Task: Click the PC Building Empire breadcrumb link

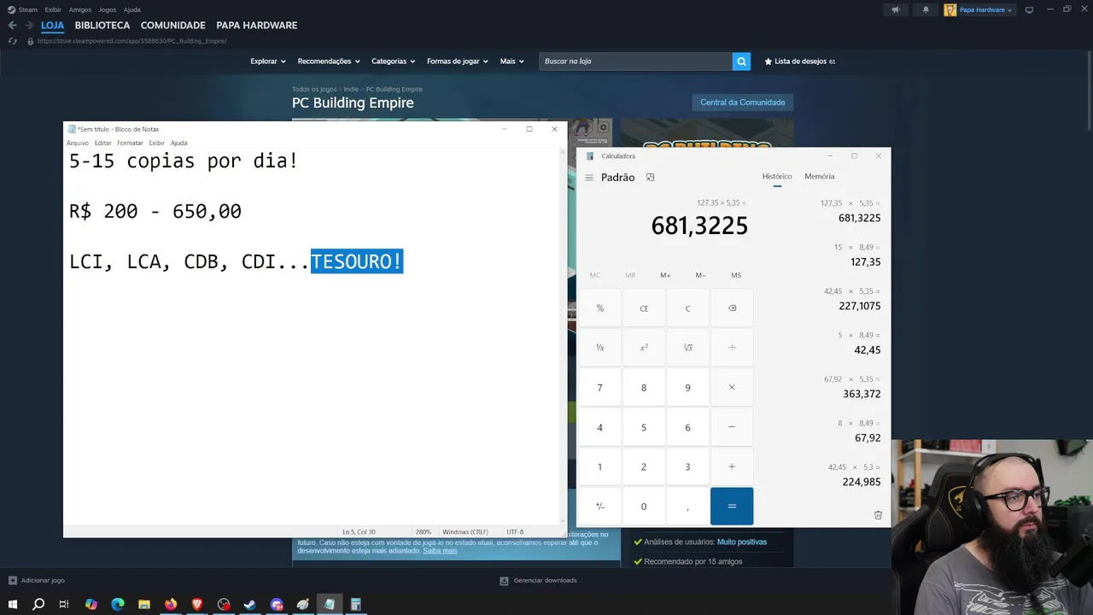Action: 395,89
